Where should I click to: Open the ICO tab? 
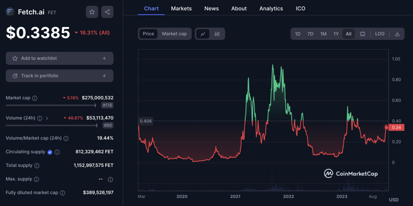point(300,8)
